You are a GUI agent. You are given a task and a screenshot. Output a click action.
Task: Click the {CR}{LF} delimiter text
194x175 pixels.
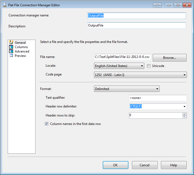click(x=136, y=106)
